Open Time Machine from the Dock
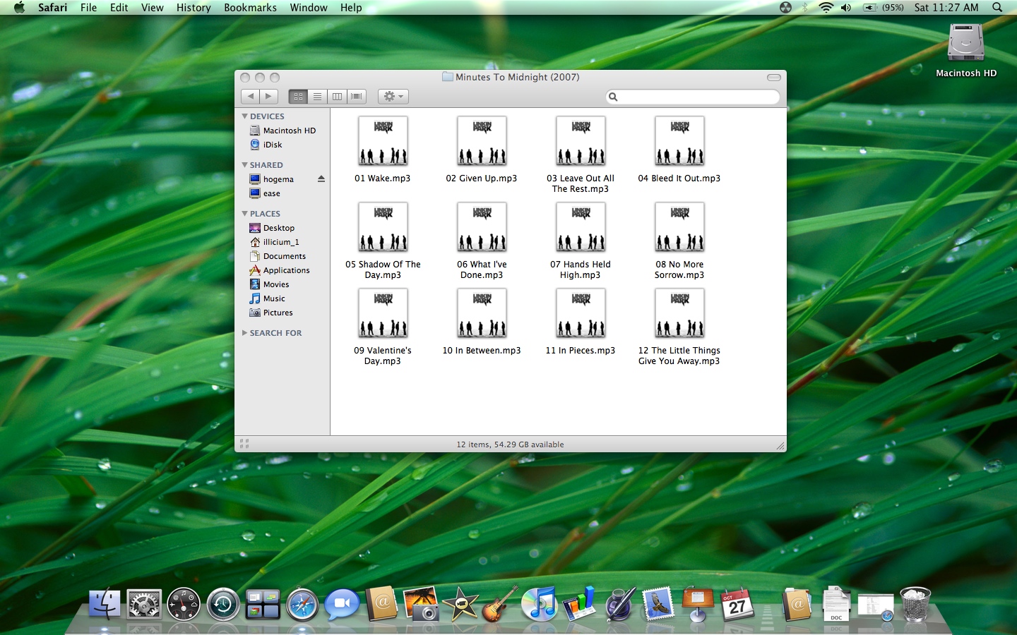 click(x=223, y=605)
